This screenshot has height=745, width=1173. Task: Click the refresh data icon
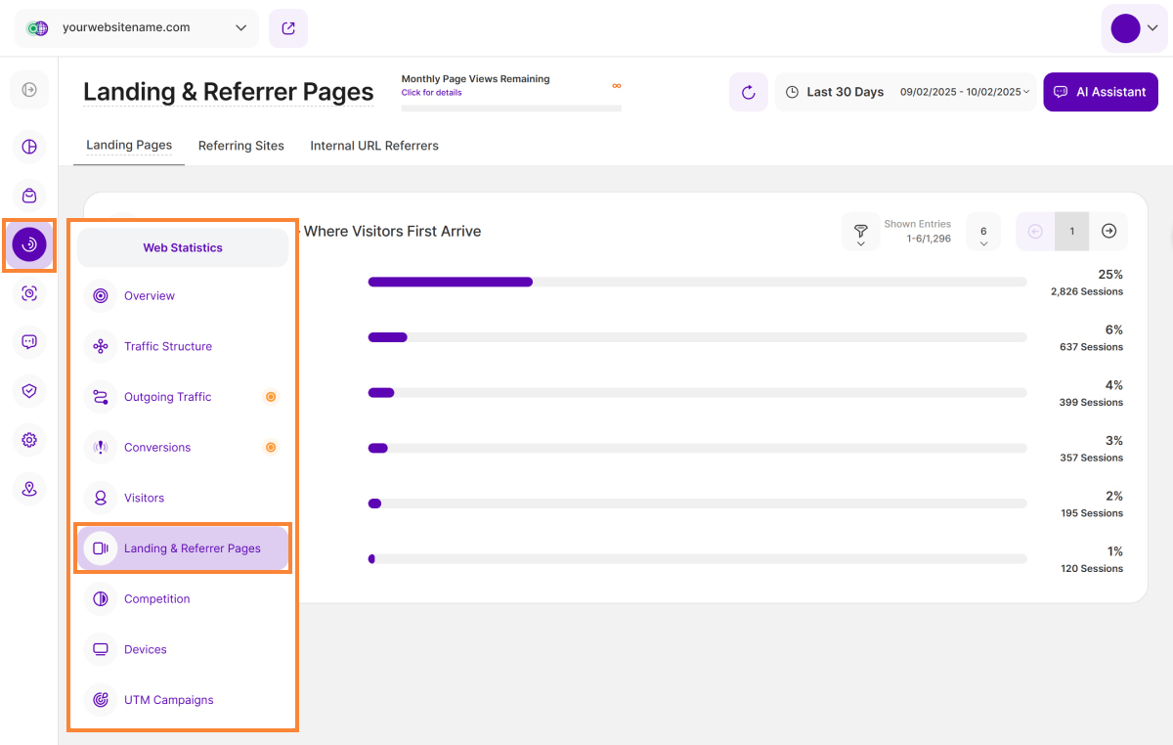pos(748,92)
